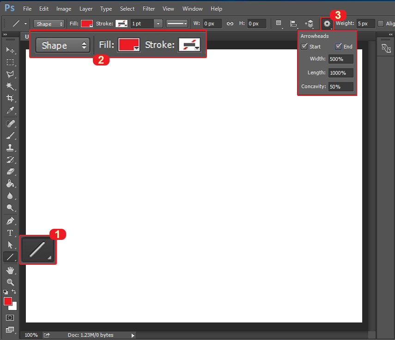
Task: Open the Shape tool mode dropdown
Action: (49, 24)
